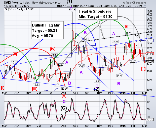Click the red [ii] label at lower right
Viewport: 156px width, 128px height.
(143, 69)
